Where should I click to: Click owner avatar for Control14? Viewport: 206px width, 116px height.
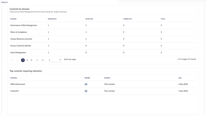(x=86, y=91)
